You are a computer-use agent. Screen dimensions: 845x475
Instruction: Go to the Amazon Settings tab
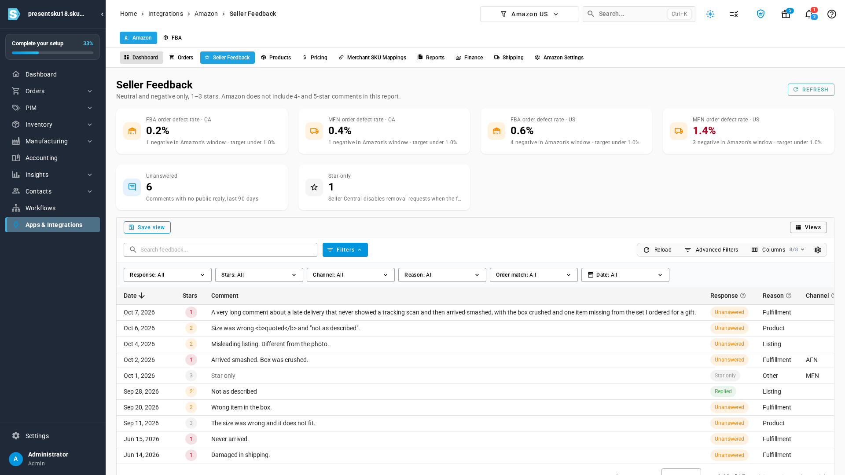point(559,58)
